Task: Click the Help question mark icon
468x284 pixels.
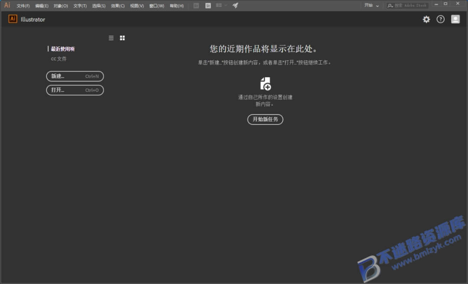Action: [441, 19]
